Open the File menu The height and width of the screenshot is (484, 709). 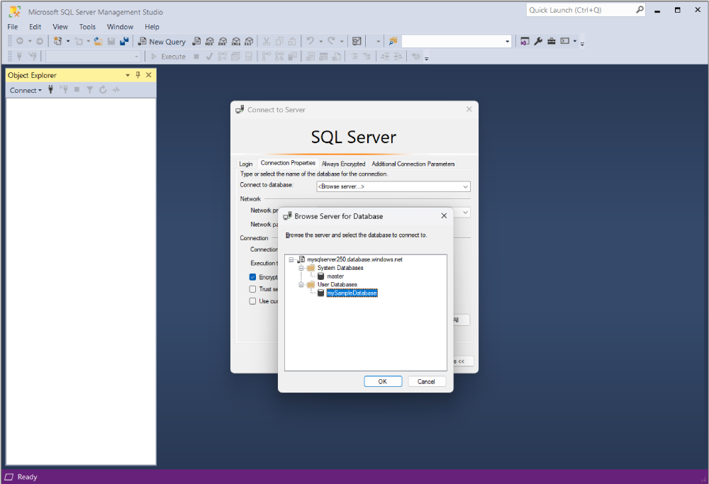13,27
